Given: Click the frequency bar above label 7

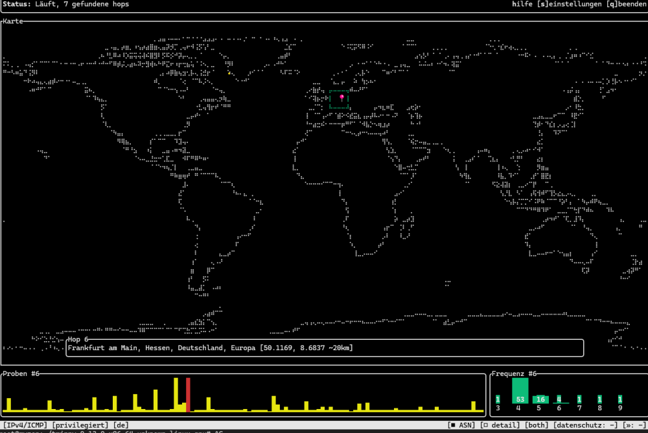Looking at the screenshot, I should (579, 399).
